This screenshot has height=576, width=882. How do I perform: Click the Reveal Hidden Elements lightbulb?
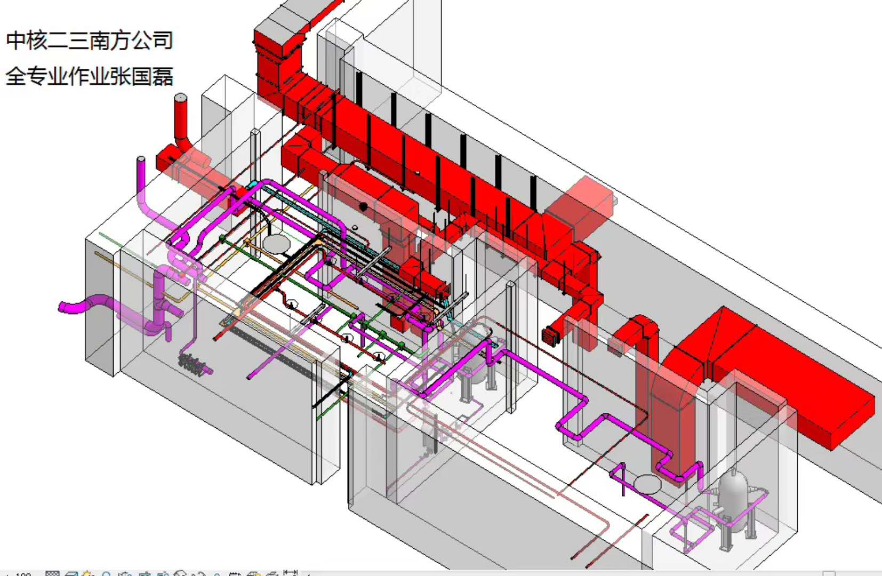pyautogui.click(x=217, y=574)
